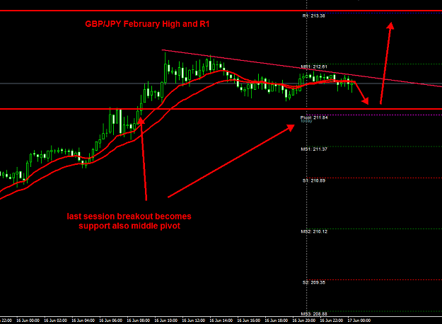Click '16 Jun 02:00' on time axis
442x324 pixels.
(x=56, y=320)
